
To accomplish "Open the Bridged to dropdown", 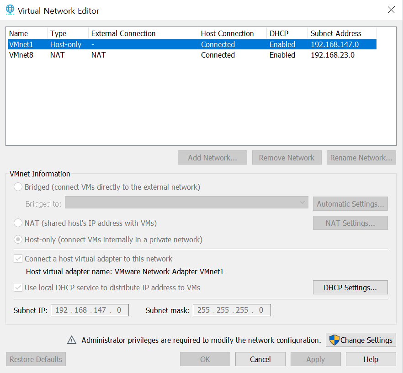I will tap(186, 202).
